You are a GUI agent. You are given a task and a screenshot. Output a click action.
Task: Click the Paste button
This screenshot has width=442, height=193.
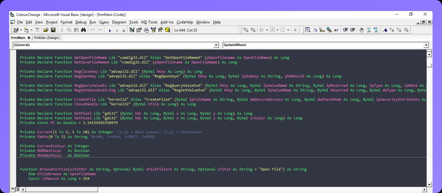click(76, 30)
